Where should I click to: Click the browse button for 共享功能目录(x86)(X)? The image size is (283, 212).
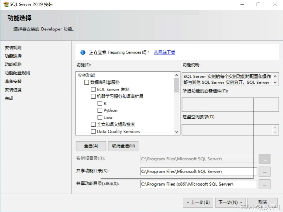264,184
